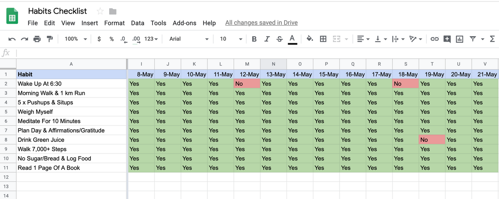
Task: Open the Functions sigma icon
Action: (x=492, y=39)
